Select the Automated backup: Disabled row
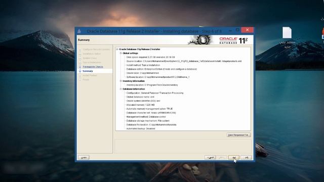Viewport: 324px width, 182px height. 141,128
